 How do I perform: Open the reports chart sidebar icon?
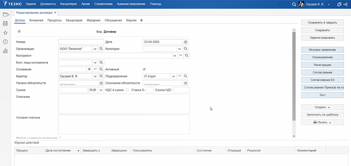[5, 51]
